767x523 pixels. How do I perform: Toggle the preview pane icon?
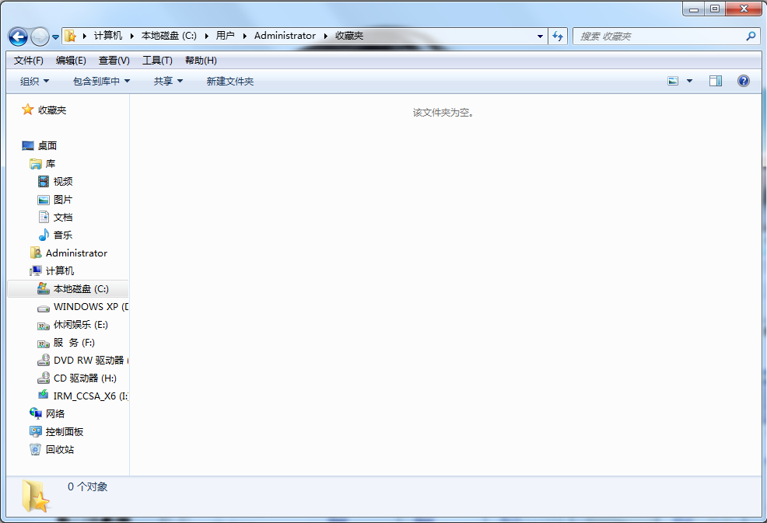pos(715,81)
